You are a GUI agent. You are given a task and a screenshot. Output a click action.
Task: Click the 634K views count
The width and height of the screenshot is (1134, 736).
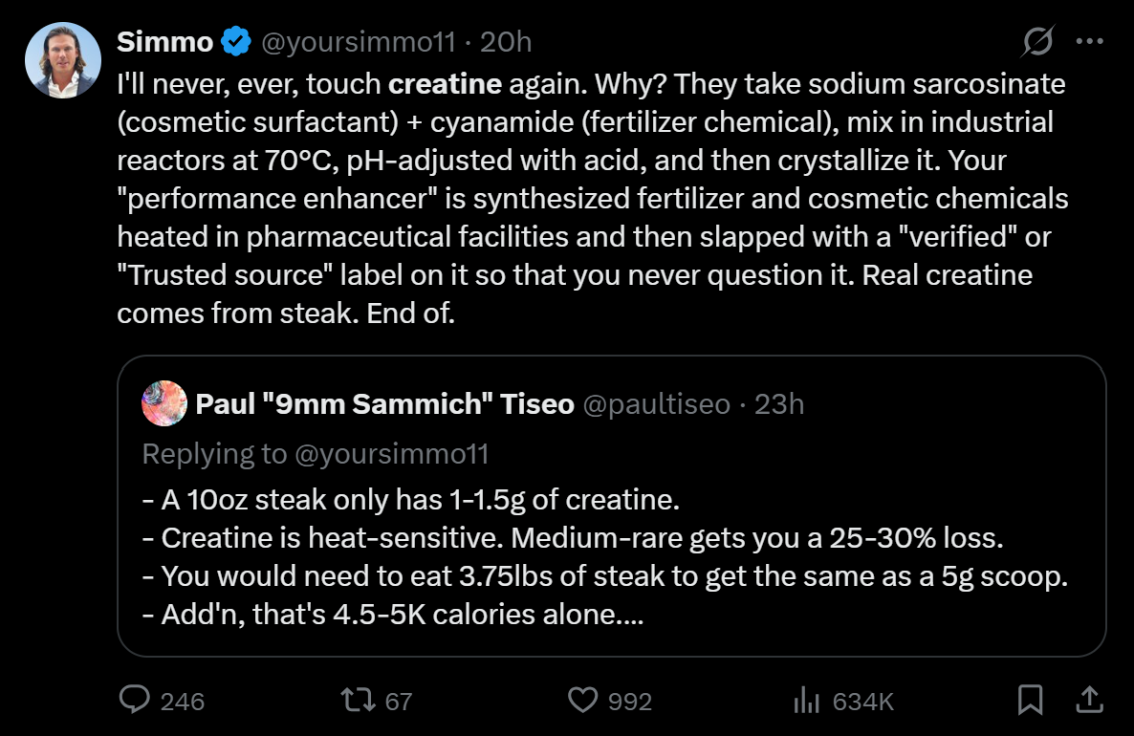point(862,702)
